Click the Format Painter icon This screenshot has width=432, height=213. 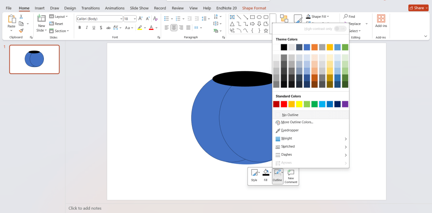coord(21,31)
